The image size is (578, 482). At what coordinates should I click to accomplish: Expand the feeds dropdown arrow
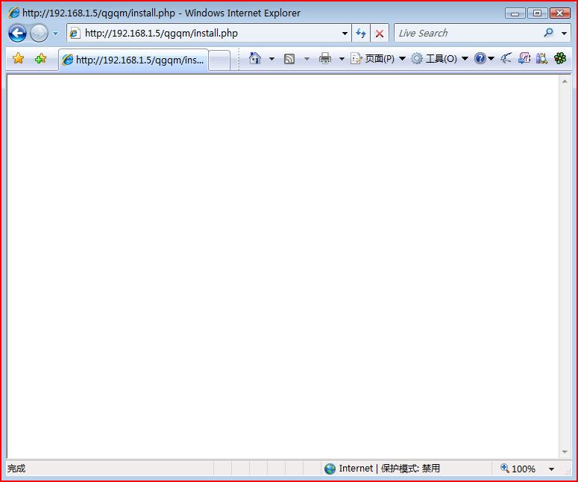point(307,59)
